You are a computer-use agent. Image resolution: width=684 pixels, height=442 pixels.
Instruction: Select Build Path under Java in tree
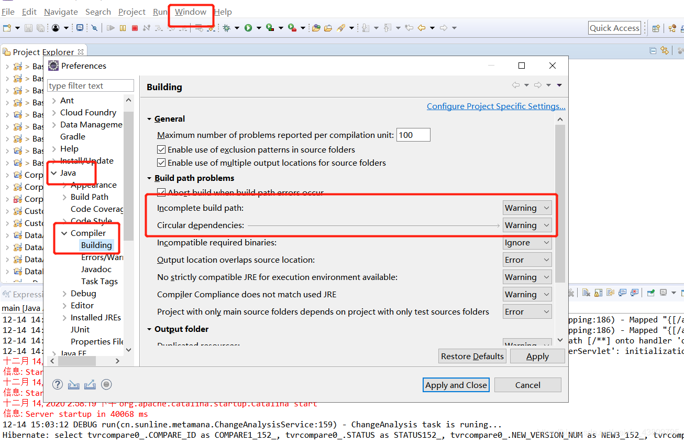[x=90, y=197]
